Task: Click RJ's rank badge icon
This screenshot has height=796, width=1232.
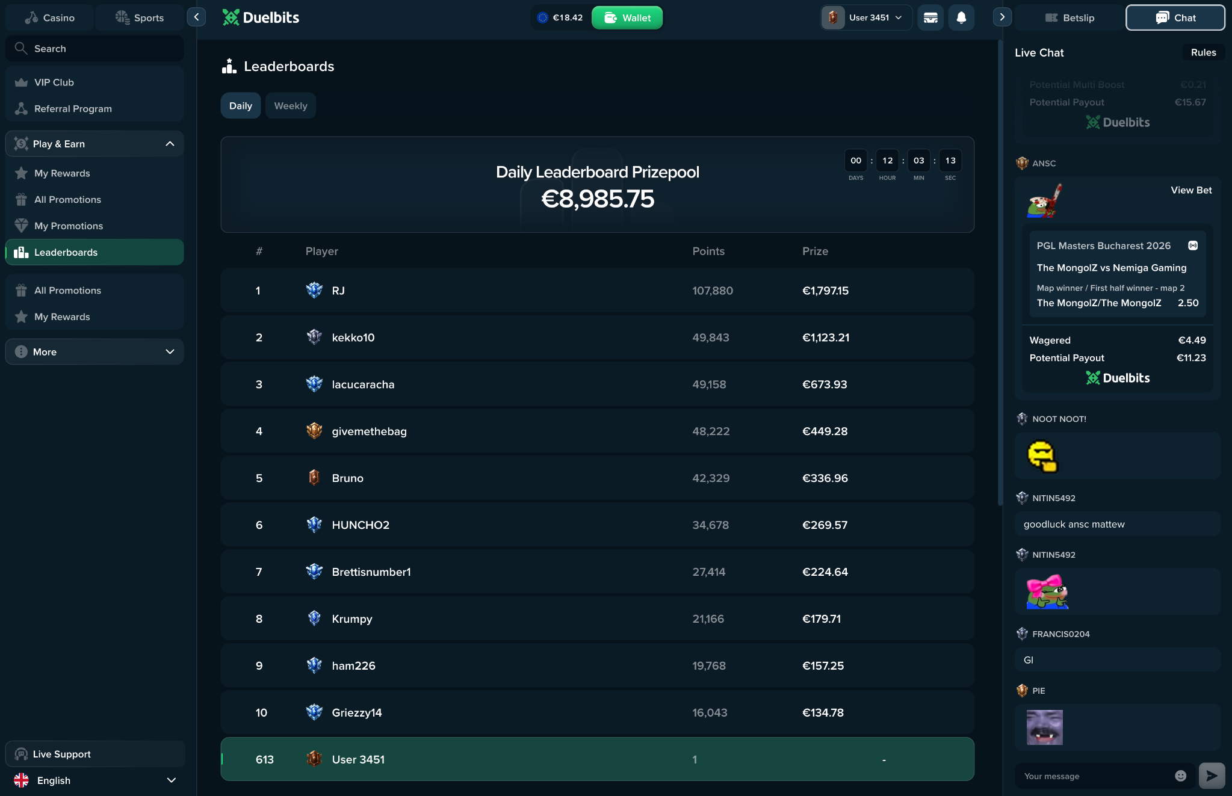Action: click(x=314, y=290)
